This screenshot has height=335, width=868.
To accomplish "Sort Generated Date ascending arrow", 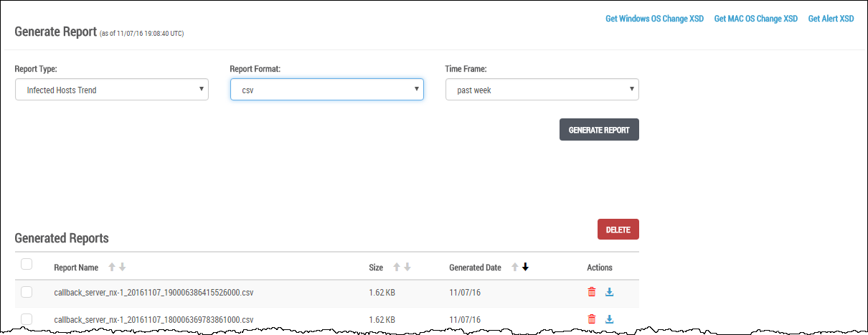I will tap(514, 267).
